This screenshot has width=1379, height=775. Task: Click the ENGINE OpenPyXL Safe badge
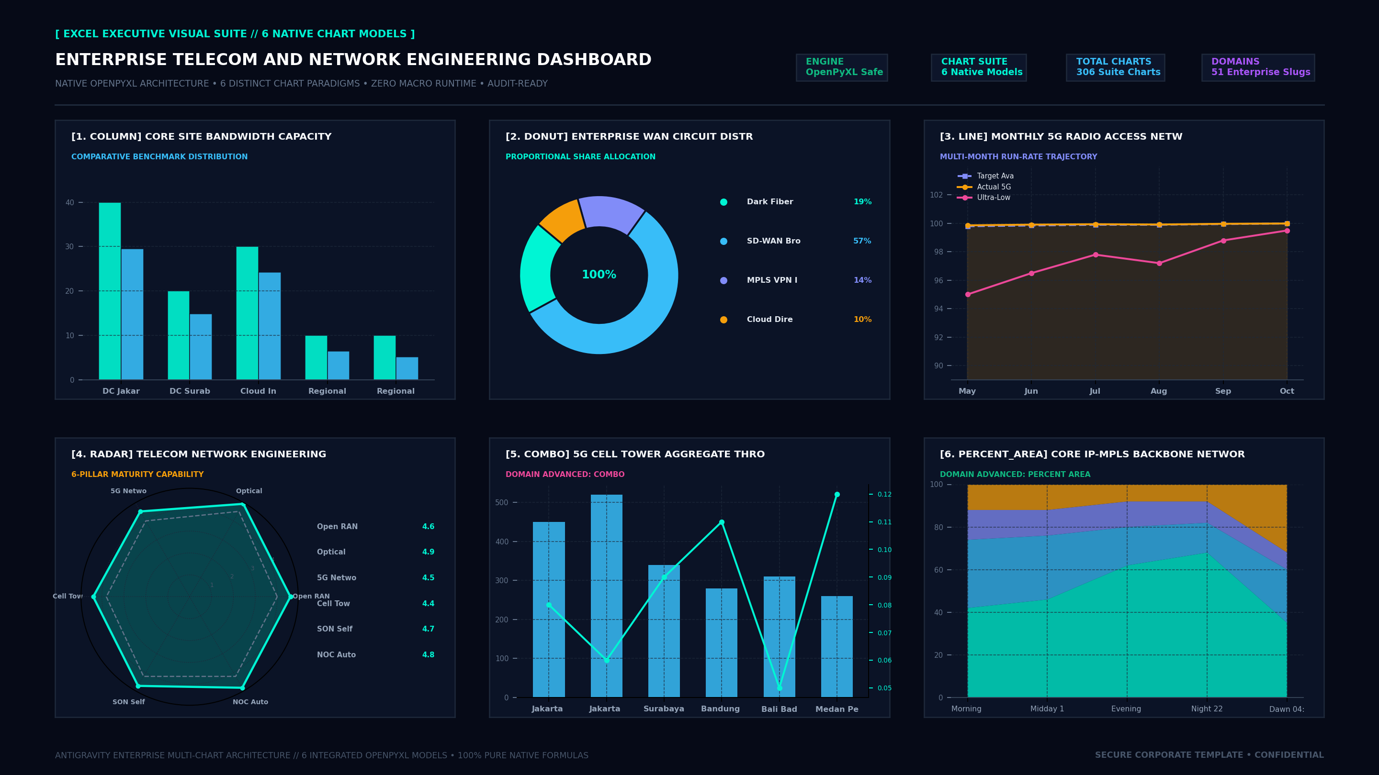(x=842, y=67)
